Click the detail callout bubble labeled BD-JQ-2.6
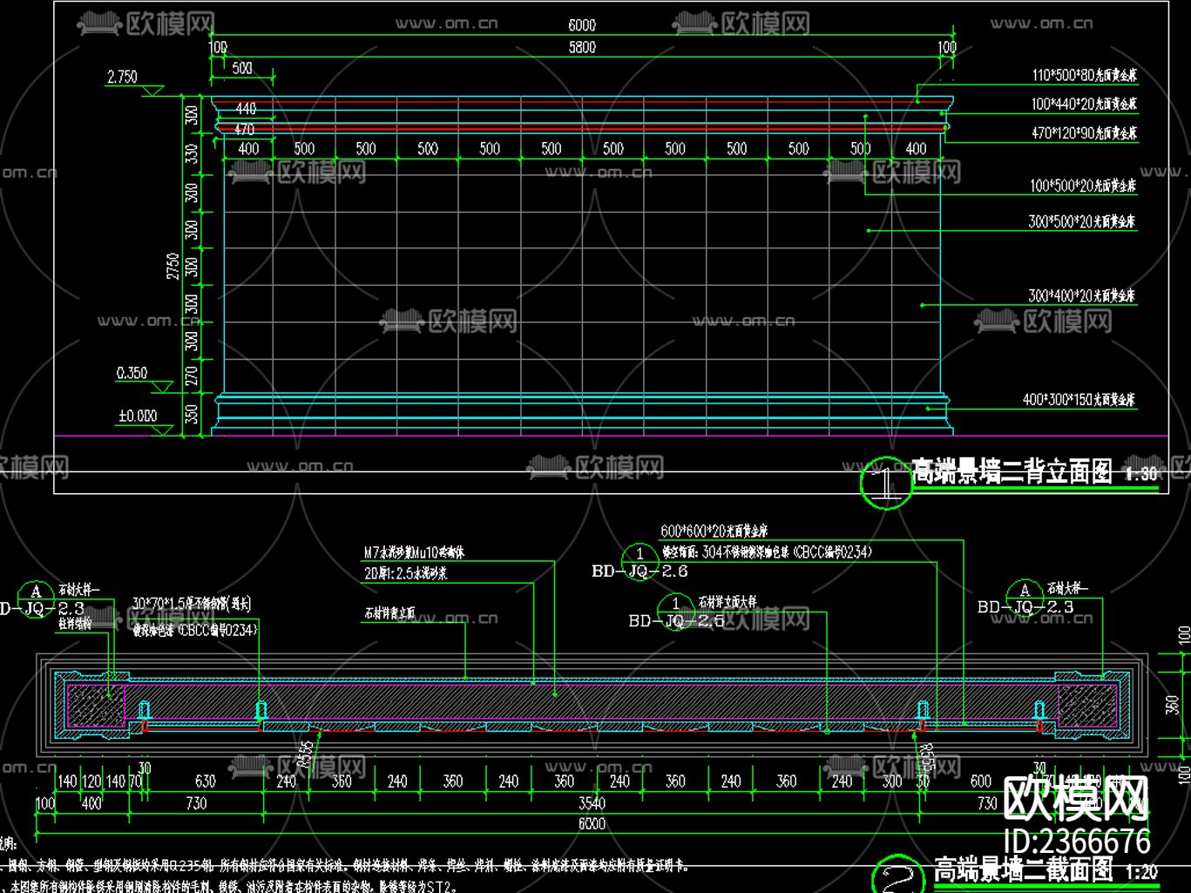Image resolution: width=1191 pixels, height=893 pixels. click(640, 554)
